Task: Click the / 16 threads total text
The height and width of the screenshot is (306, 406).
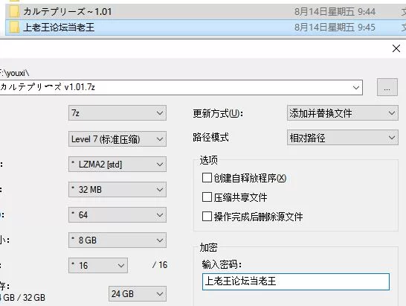Action: coord(160,265)
